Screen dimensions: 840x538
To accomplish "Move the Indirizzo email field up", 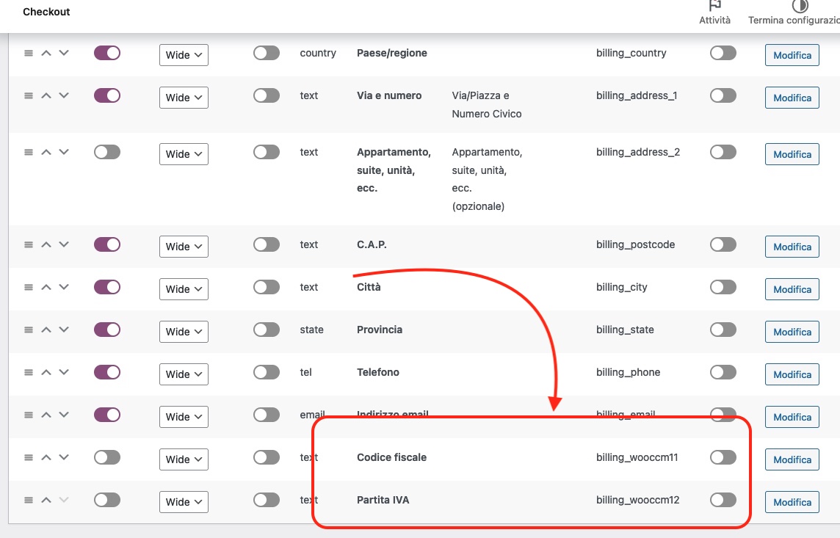I will pyautogui.click(x=46, y=415).
